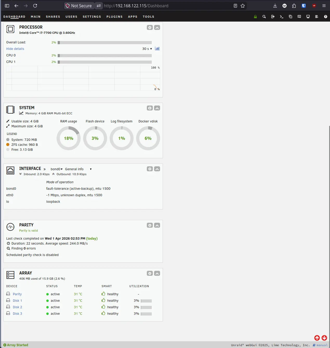Toggle the CPU chart graph icon
This screenshot has height=348, width=330.
[x=157, y=49]
